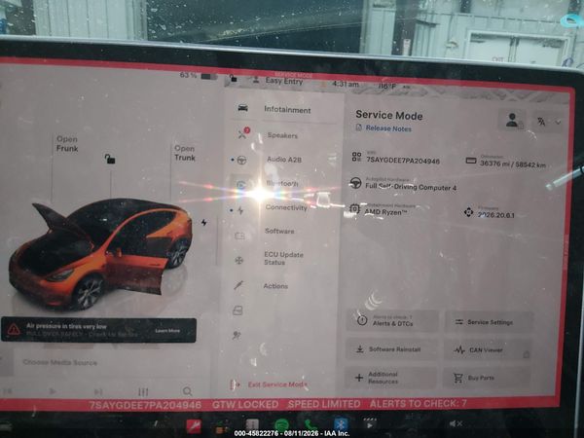Select the car seat icon in sidebar

pos(237,310)
